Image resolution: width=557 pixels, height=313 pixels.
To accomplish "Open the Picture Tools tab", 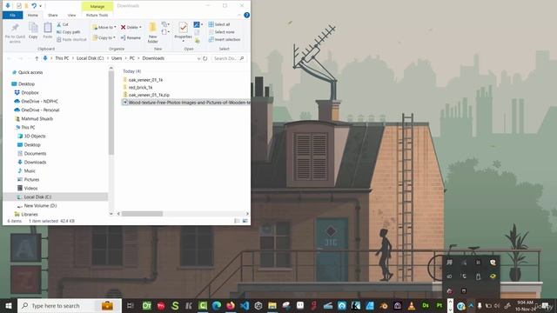I will click(x=97, y=16).
